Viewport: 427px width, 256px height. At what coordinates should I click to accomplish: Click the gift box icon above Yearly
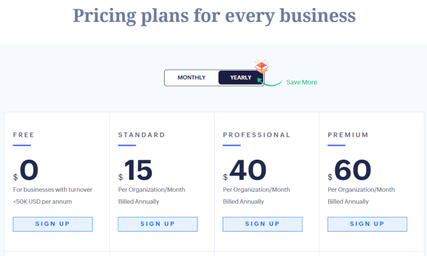(262, 66)
